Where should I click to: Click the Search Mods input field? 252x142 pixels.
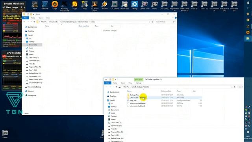click(165, 22)
